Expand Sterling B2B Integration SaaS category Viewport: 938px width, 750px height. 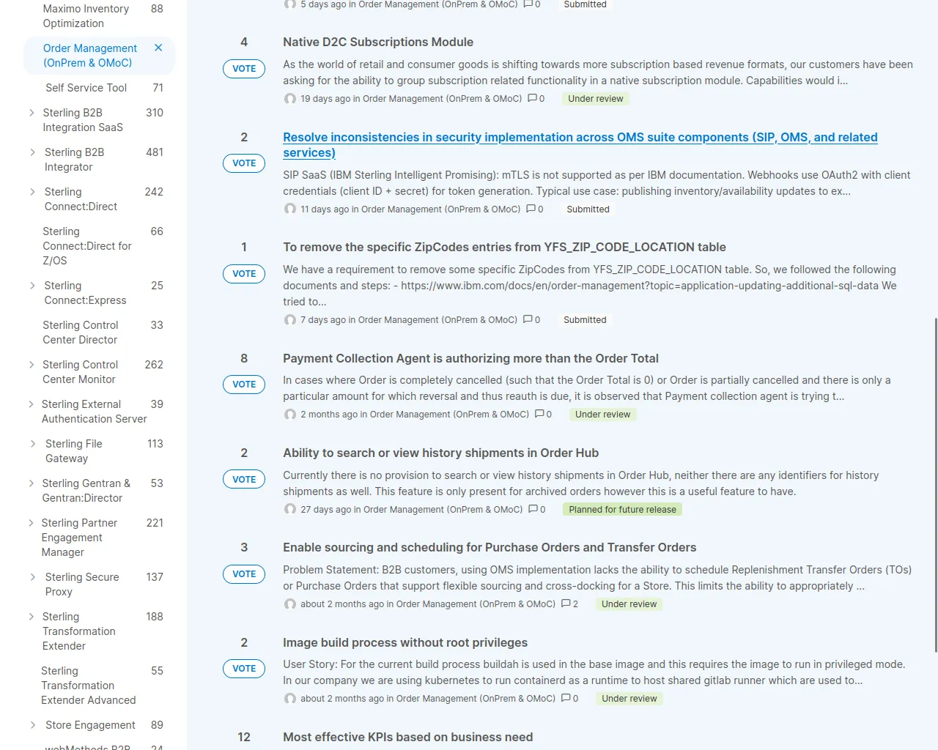tap(32, 113)
